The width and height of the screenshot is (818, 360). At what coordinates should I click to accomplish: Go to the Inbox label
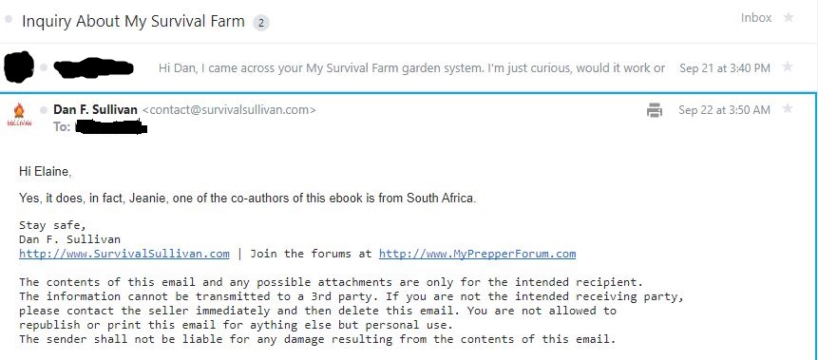tap(756, 18)
